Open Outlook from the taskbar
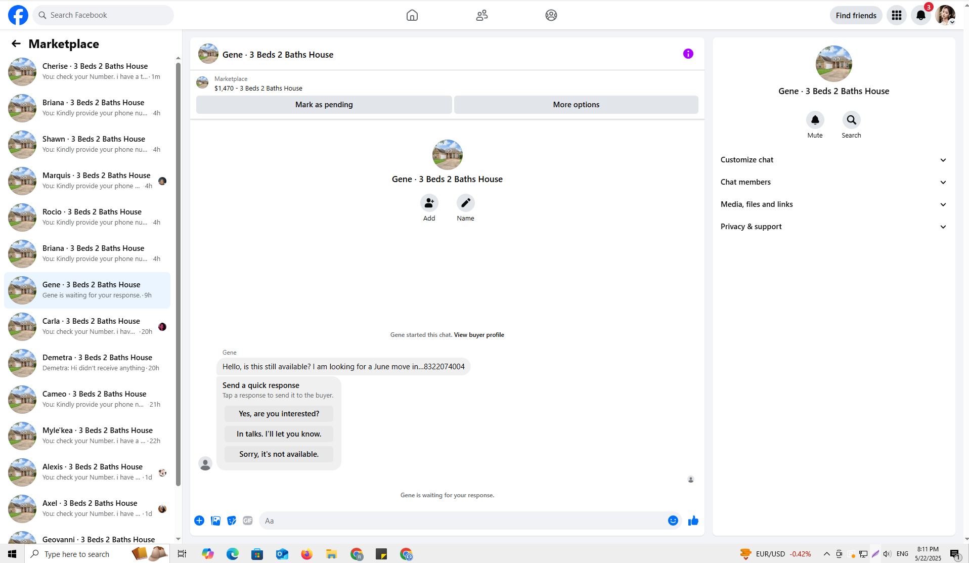 point(282,554)
